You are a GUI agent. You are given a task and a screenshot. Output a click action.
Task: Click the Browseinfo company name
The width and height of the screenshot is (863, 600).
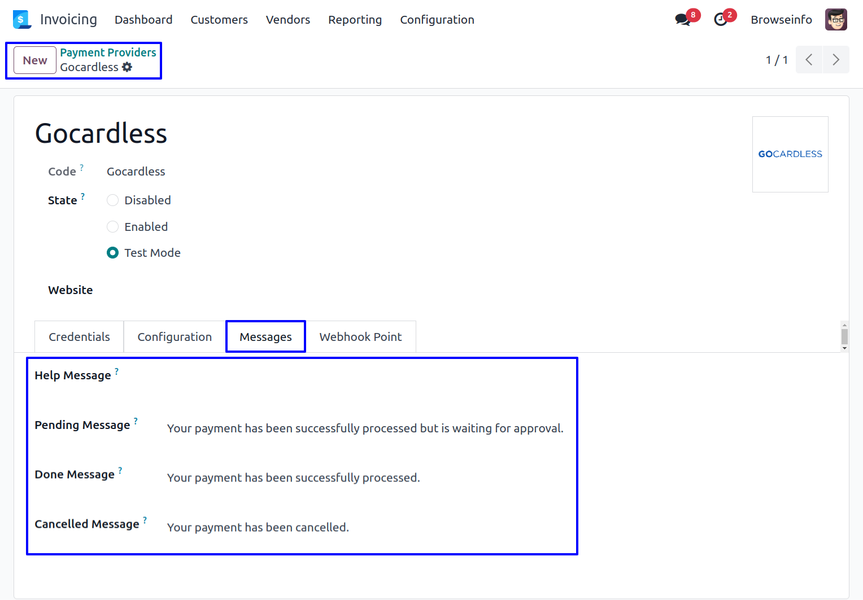781,20
